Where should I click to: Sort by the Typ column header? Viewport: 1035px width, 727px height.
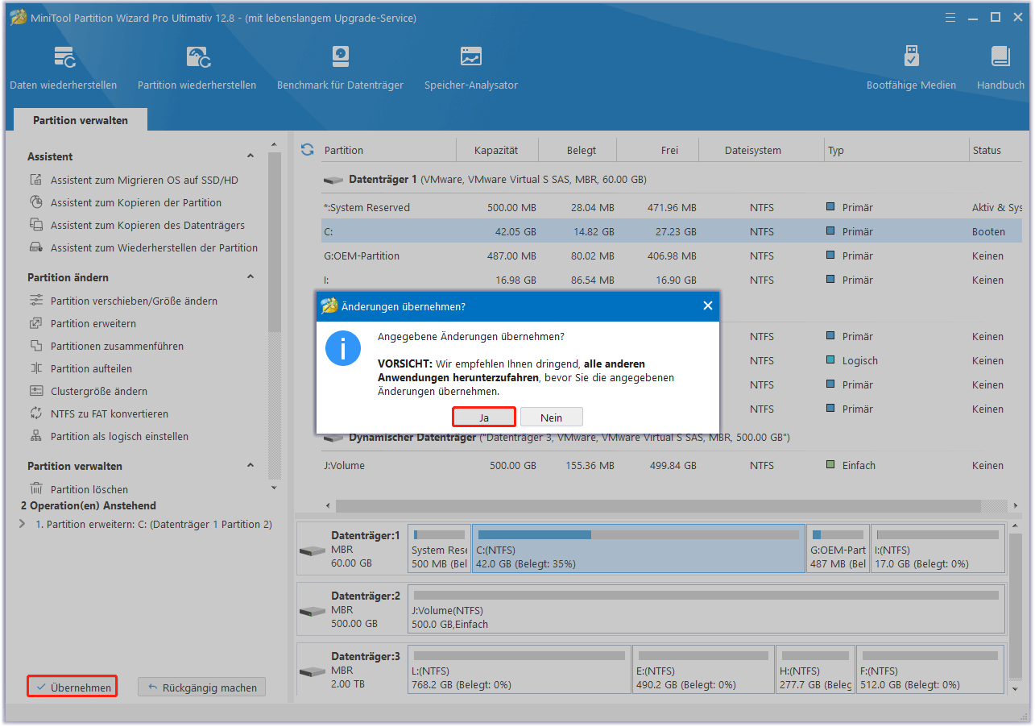(896, 150)
